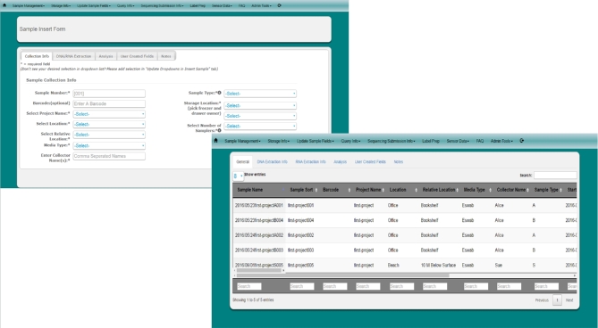Open Storage Info menu in table window
The height and width of the screenshot is (328, 598).
coord(278,141)
